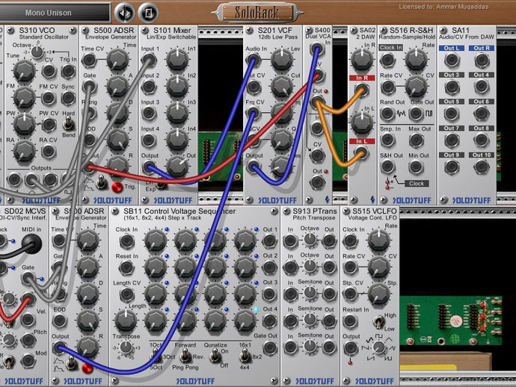Flip the SB11 Forward/Rev/Ping Pong direction switch
This screenshot has width=516, height=387.
[x=185, y=355]
